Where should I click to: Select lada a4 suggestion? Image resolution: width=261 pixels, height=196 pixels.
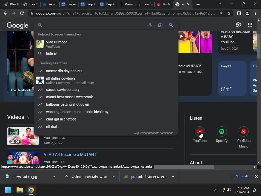pyautogui.click(x=106, y=53)
